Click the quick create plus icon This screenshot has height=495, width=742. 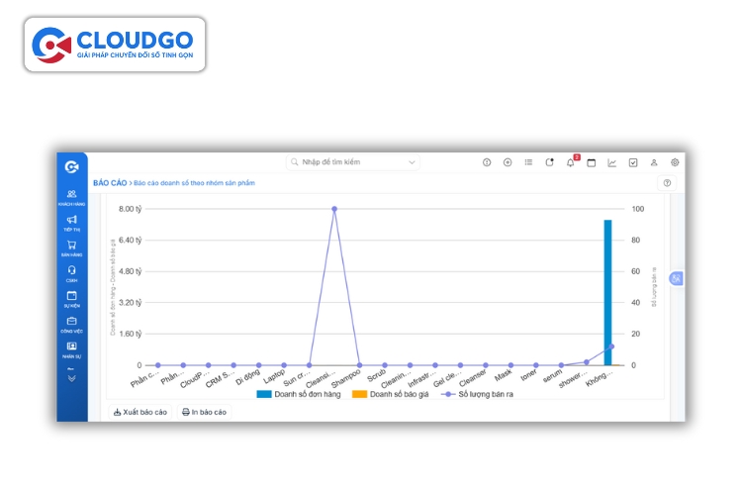[x=508, y=162]
